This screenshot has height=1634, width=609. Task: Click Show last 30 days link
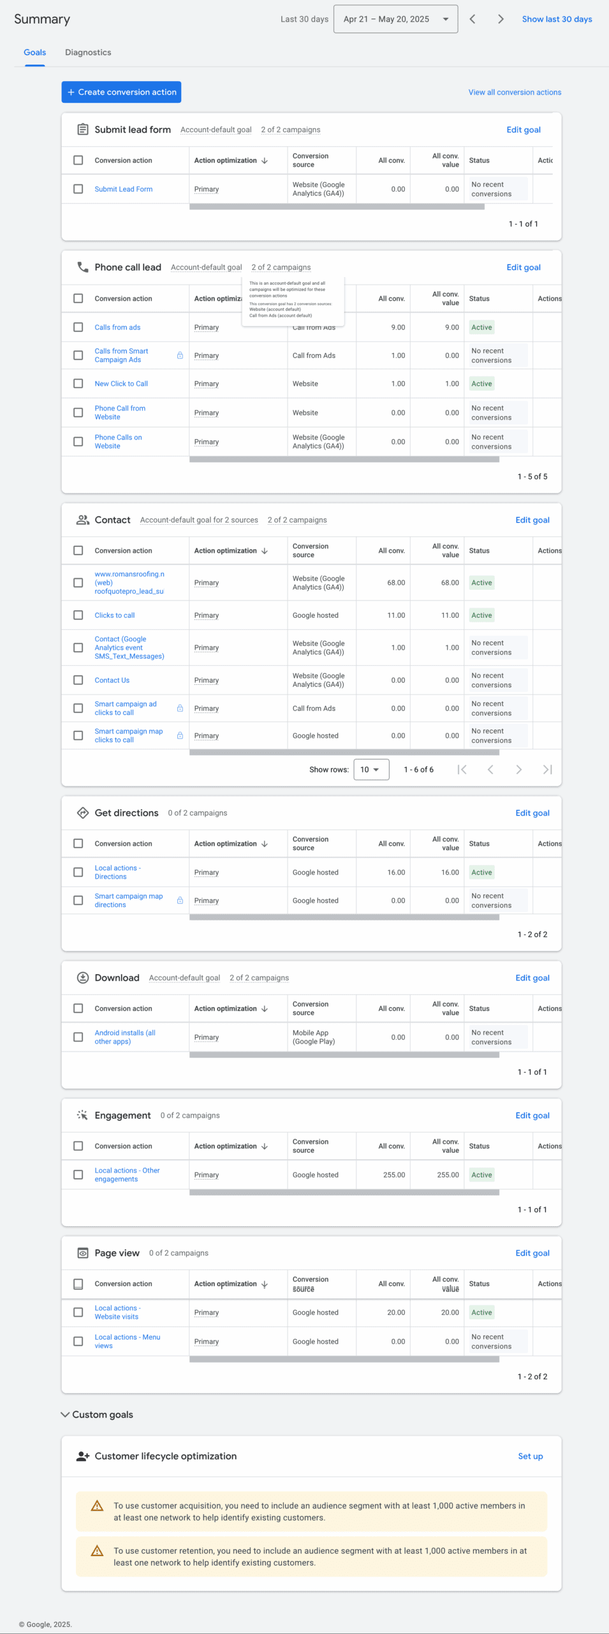[557, 19]
